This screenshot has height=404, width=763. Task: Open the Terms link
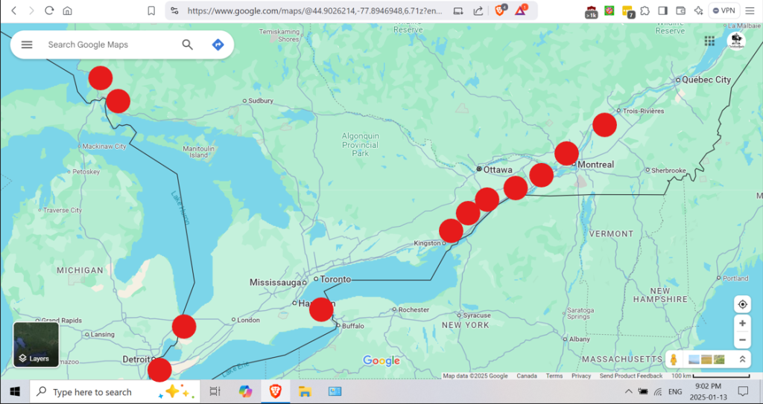pos(554,376)
